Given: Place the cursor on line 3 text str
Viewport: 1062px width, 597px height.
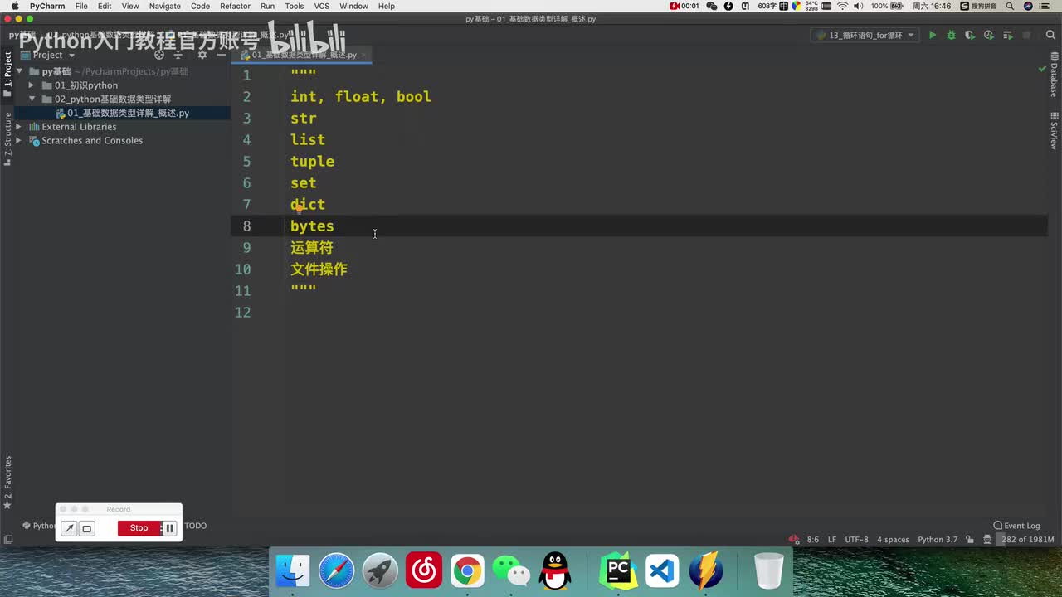Looking at the screenshot, I should [x=303, y=119].
